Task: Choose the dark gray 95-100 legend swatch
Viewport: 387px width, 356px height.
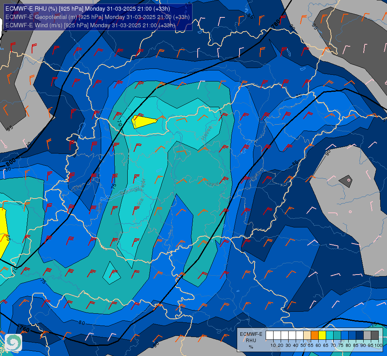Action: 375,335
